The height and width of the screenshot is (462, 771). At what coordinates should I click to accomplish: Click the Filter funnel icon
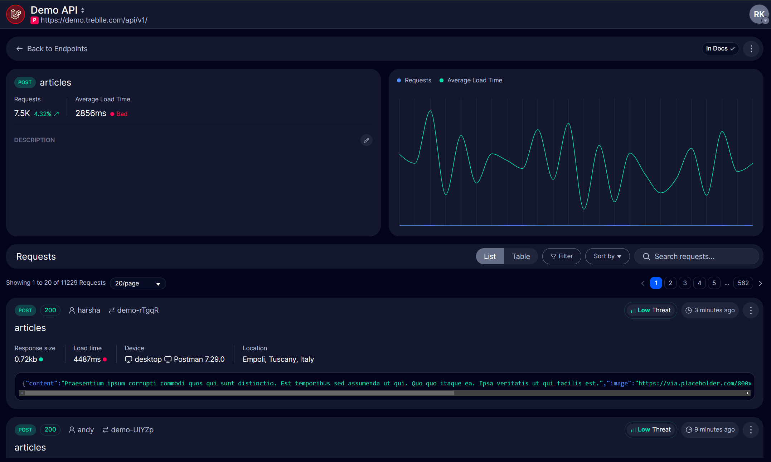(x=554, y=256)
